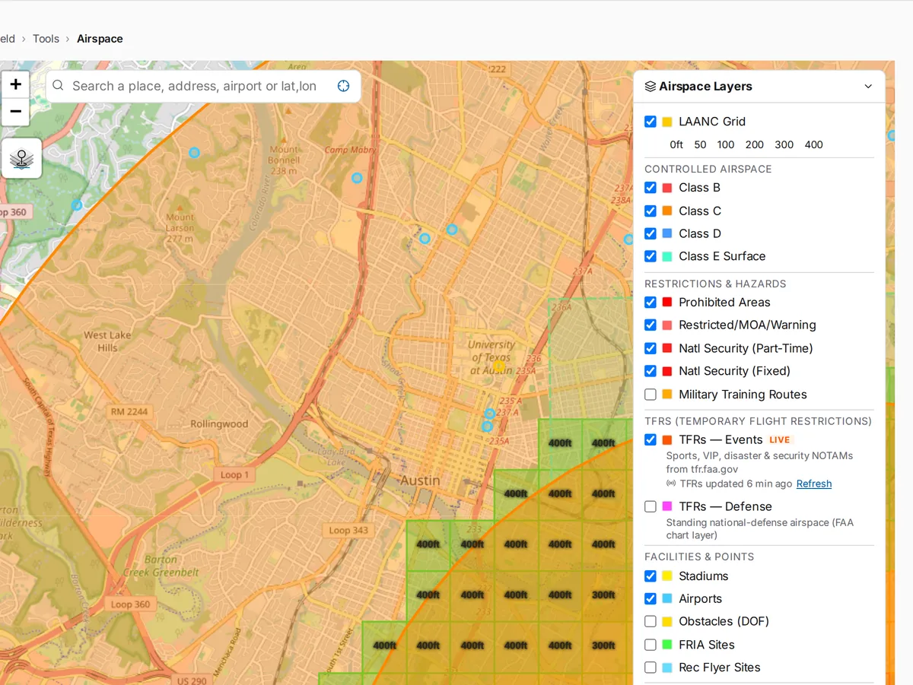Click the Airspace Layers stack icon
Viewport: 913px width, 685px height.
(x=651, y=87)
